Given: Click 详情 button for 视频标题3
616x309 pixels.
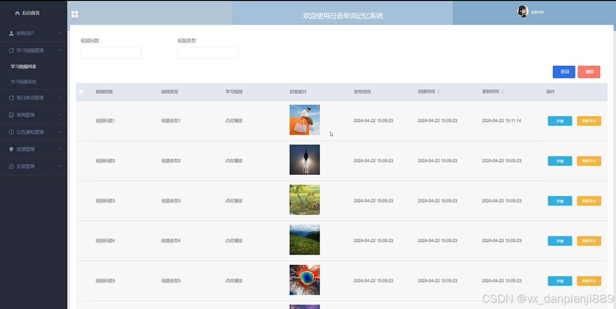Looking at the screenshot, I should [x=560, y=201].
